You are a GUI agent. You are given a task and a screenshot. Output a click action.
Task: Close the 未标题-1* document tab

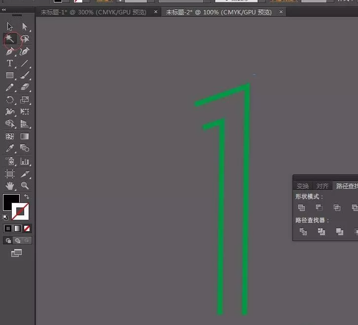pos(156,11)
